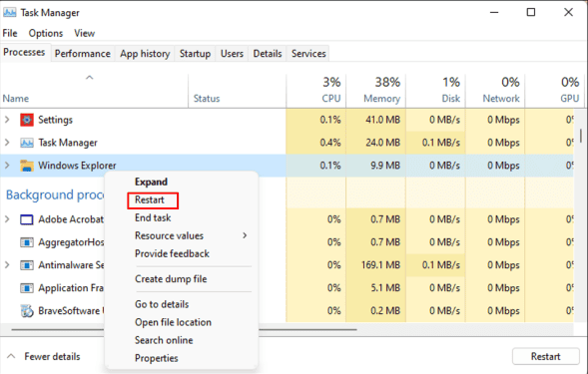
Task: Click the BraveSoftware row name
Action: click(x=71, y=311)
